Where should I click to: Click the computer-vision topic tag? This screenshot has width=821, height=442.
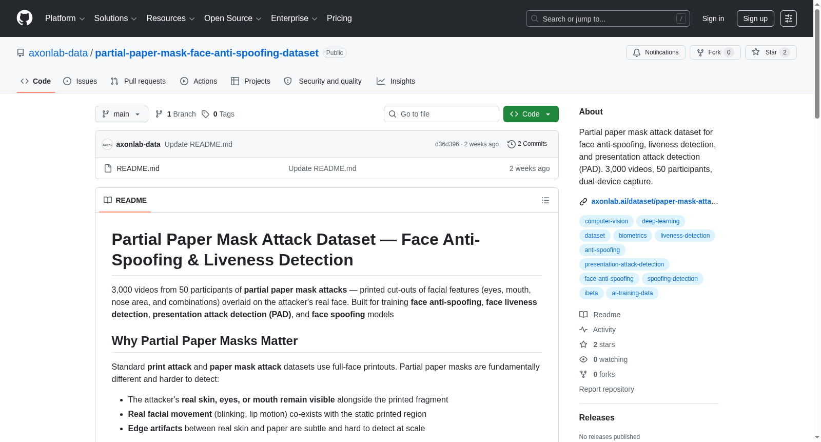[607, 221]
